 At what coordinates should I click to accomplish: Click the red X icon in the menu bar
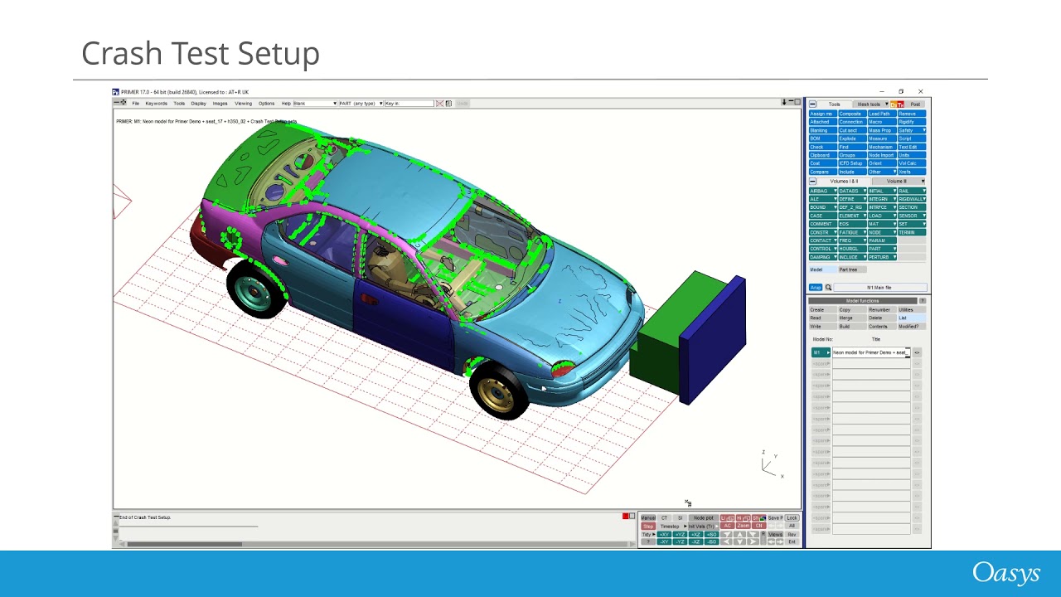coord(439,104)
